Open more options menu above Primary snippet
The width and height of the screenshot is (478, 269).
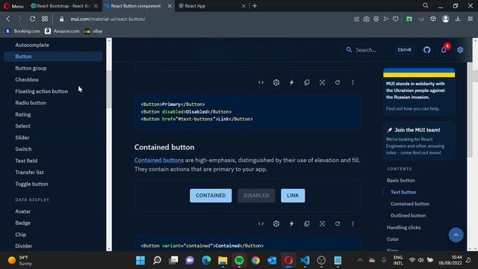pyautogui.click(x=353, y=82)
